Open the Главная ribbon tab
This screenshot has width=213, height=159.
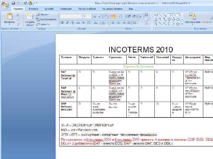pos(18,9)
